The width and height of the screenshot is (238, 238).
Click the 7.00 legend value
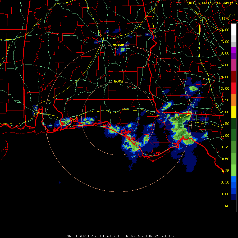point(225,42)
